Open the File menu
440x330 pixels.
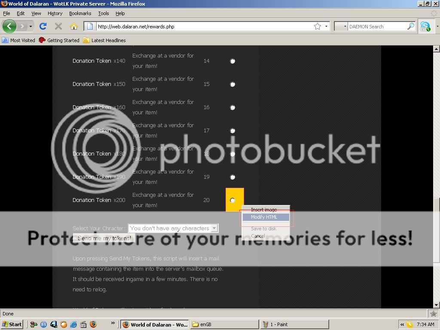coord(6,13)
